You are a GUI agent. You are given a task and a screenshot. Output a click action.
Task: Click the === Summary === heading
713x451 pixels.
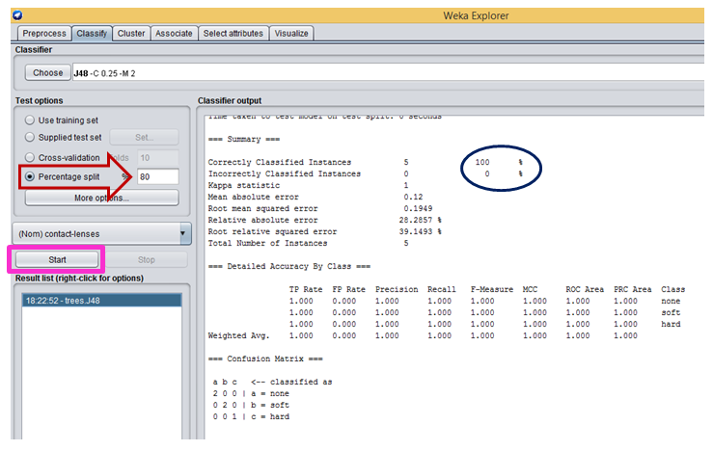pos(244,139)
